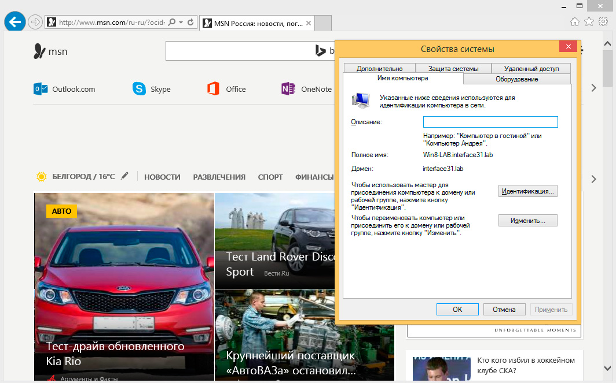Open the Internet Explorer Tools gear

tap(603, 22)
